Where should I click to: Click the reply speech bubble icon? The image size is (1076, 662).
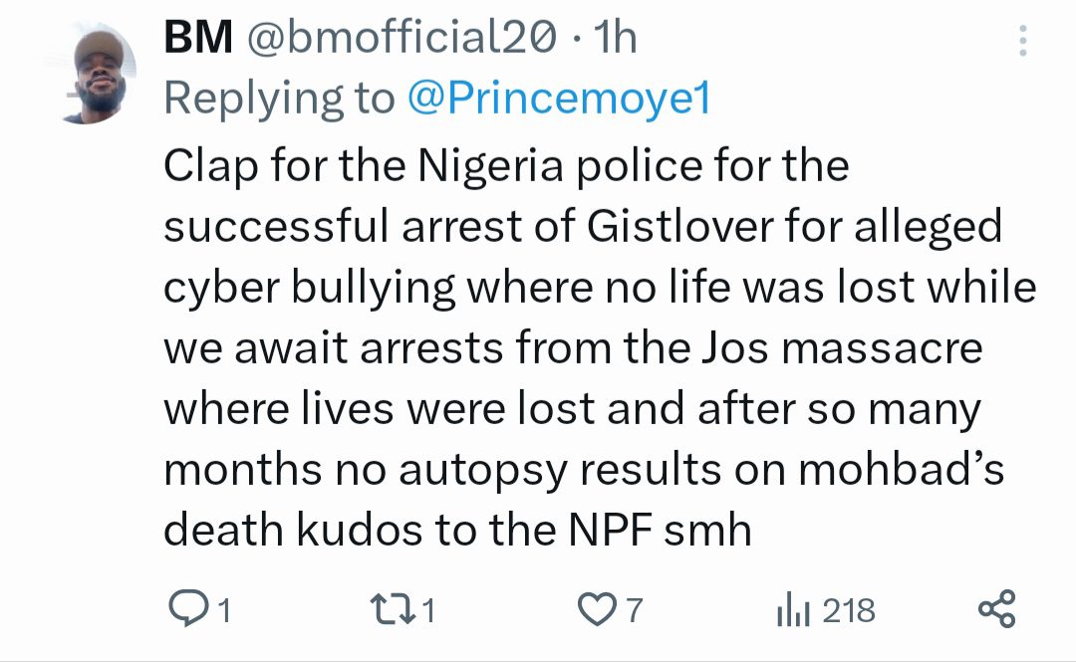(184, 608)
